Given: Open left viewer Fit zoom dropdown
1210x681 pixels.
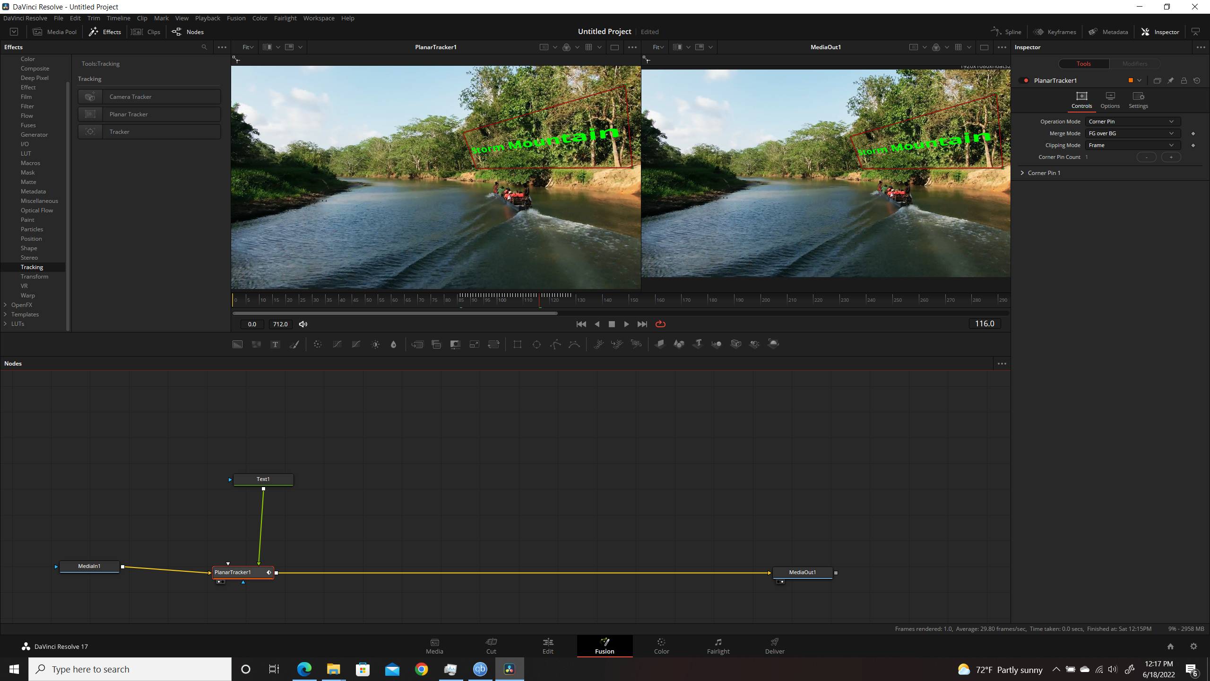Looking at the screenshot, I should tap(248, 47).
